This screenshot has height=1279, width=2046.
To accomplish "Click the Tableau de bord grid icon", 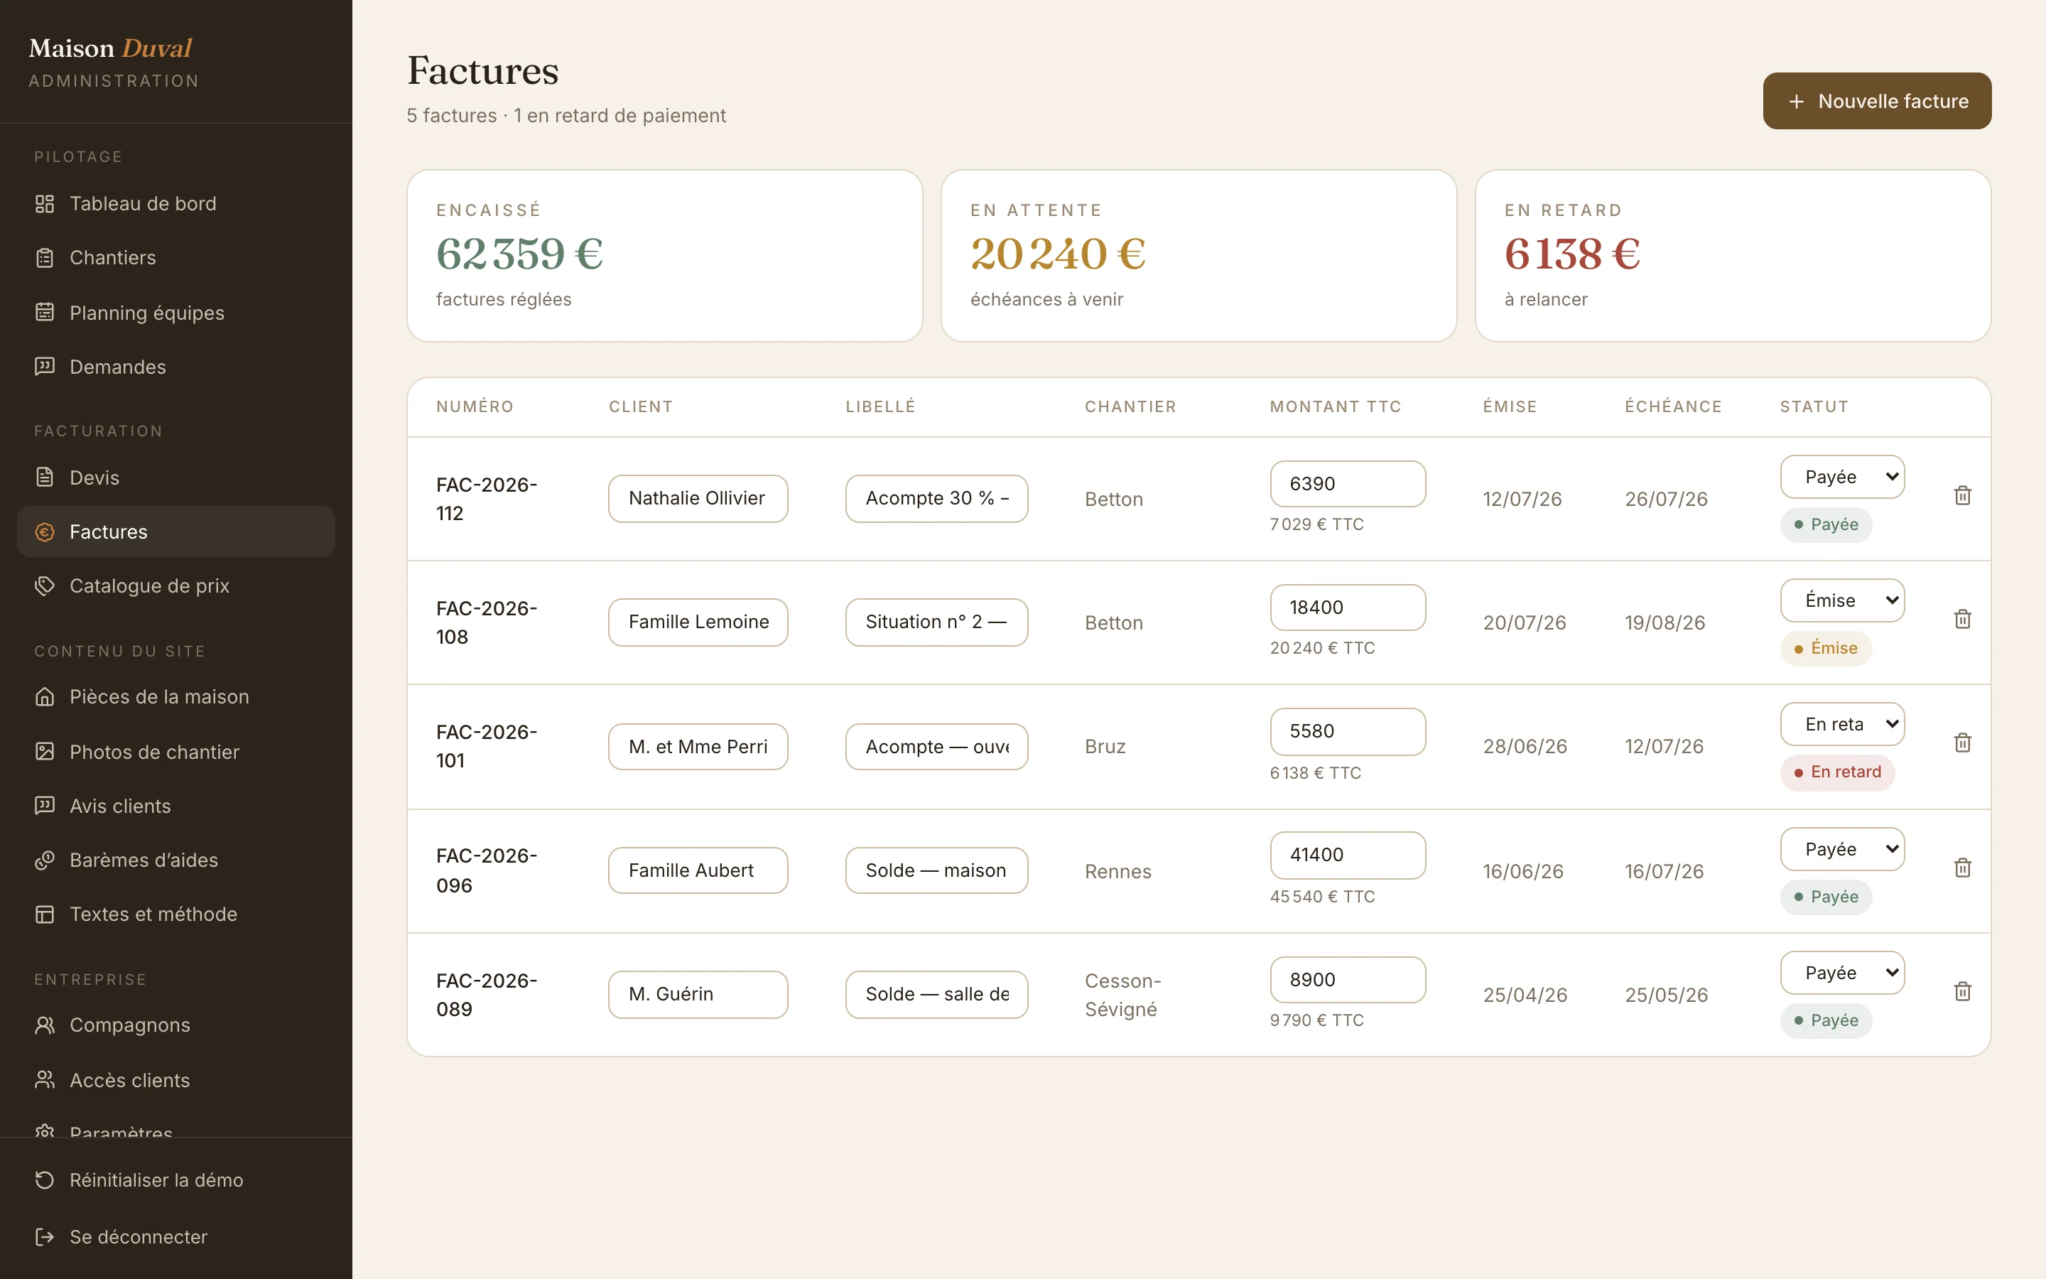I will point(45,204).
